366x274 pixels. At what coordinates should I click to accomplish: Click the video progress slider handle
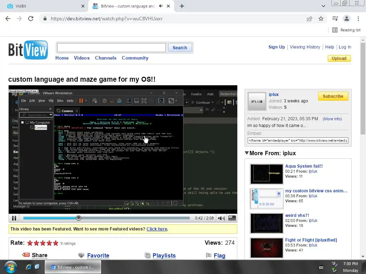79,218
